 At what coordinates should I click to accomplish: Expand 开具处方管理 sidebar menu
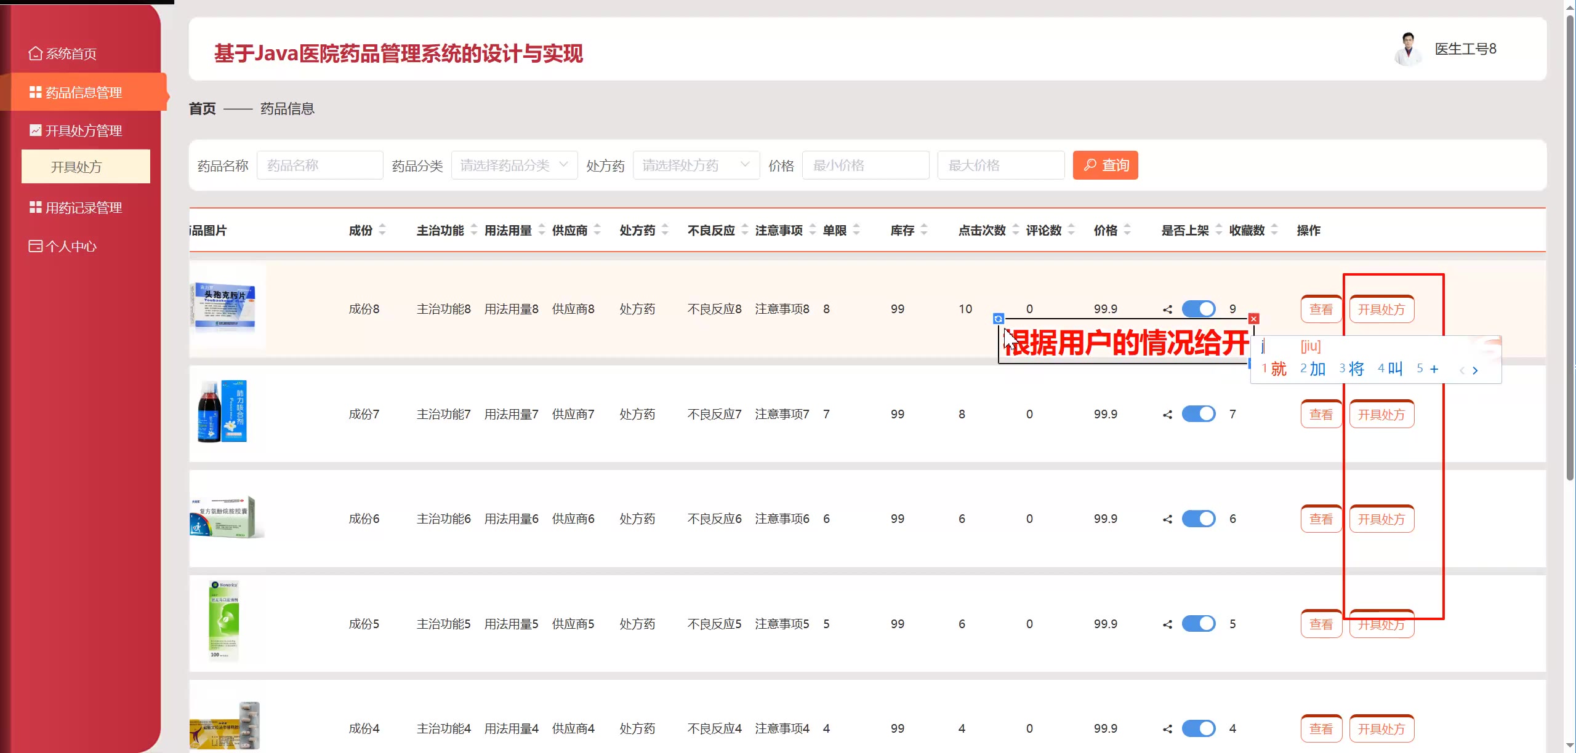(84, 130)
